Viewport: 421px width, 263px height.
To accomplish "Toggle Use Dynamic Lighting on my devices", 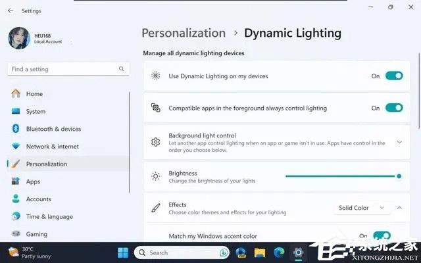I will point(394,76).
